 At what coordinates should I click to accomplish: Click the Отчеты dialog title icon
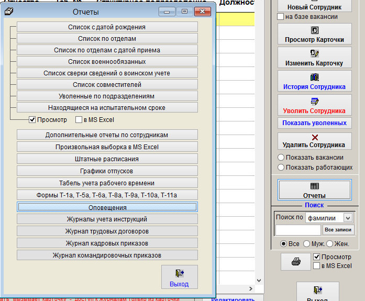(9, 11)
